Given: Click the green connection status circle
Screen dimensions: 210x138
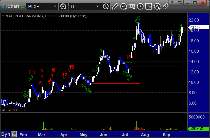Looking at the screenshot, I should tap(23, 6).
